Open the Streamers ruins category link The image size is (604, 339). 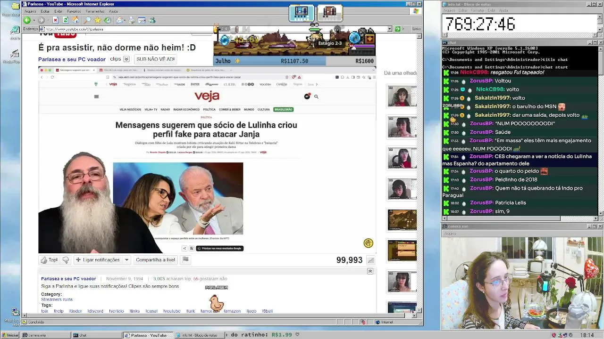pyautogui.click(x=57, y=299)
